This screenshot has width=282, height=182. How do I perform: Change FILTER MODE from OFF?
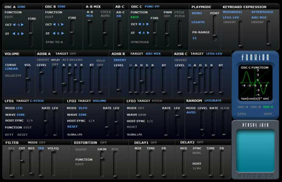pyautogui.click(x=42, y=142)
